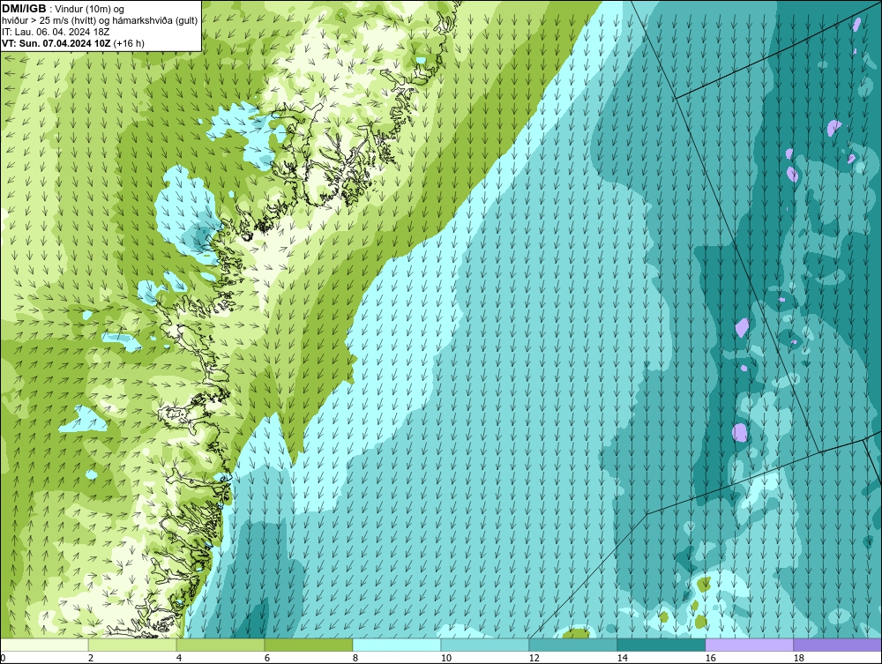
Task: Click the purple swatch above 18 m/s
Action: pos(838,645)
